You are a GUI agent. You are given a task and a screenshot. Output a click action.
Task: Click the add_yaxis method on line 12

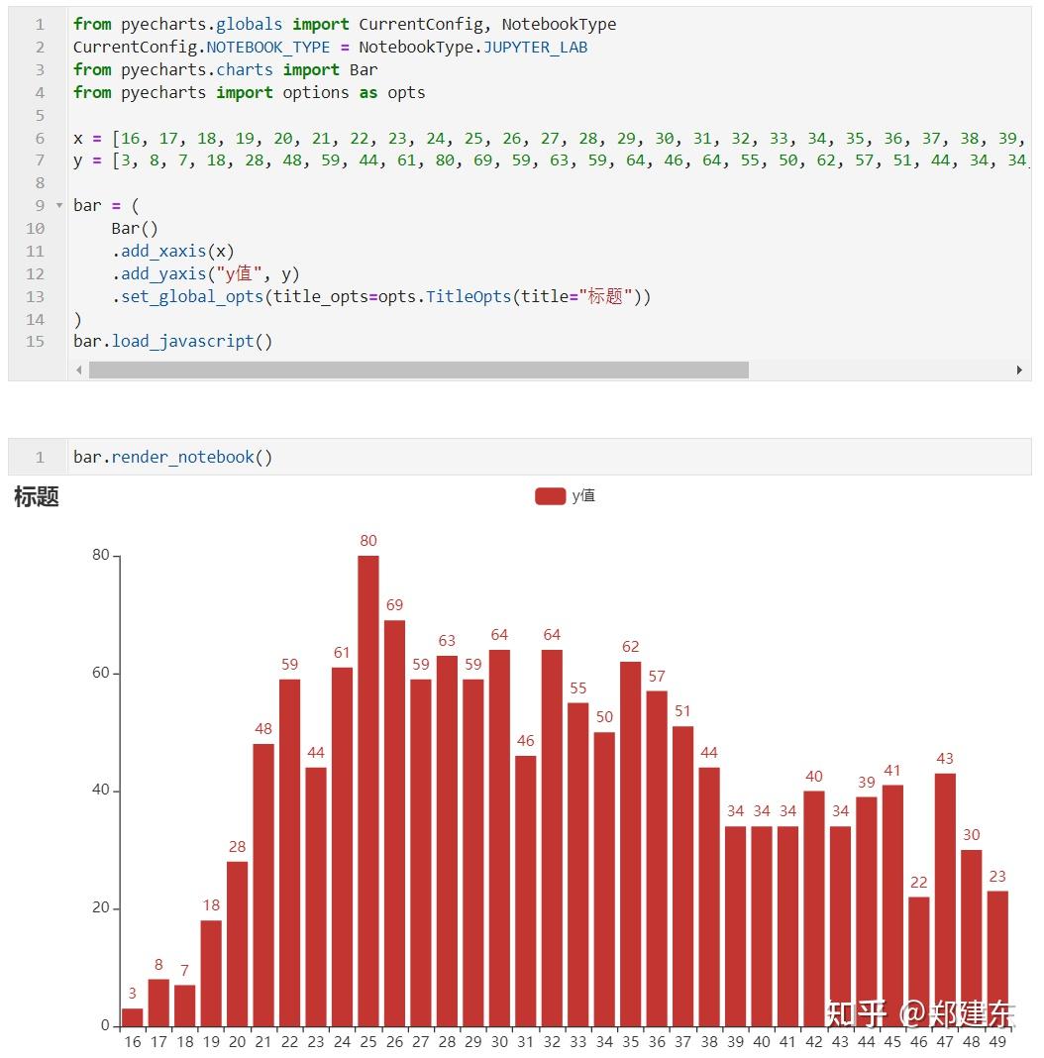163,274
